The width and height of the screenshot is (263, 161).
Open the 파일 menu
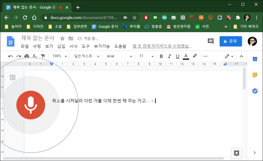click(25, 46)
